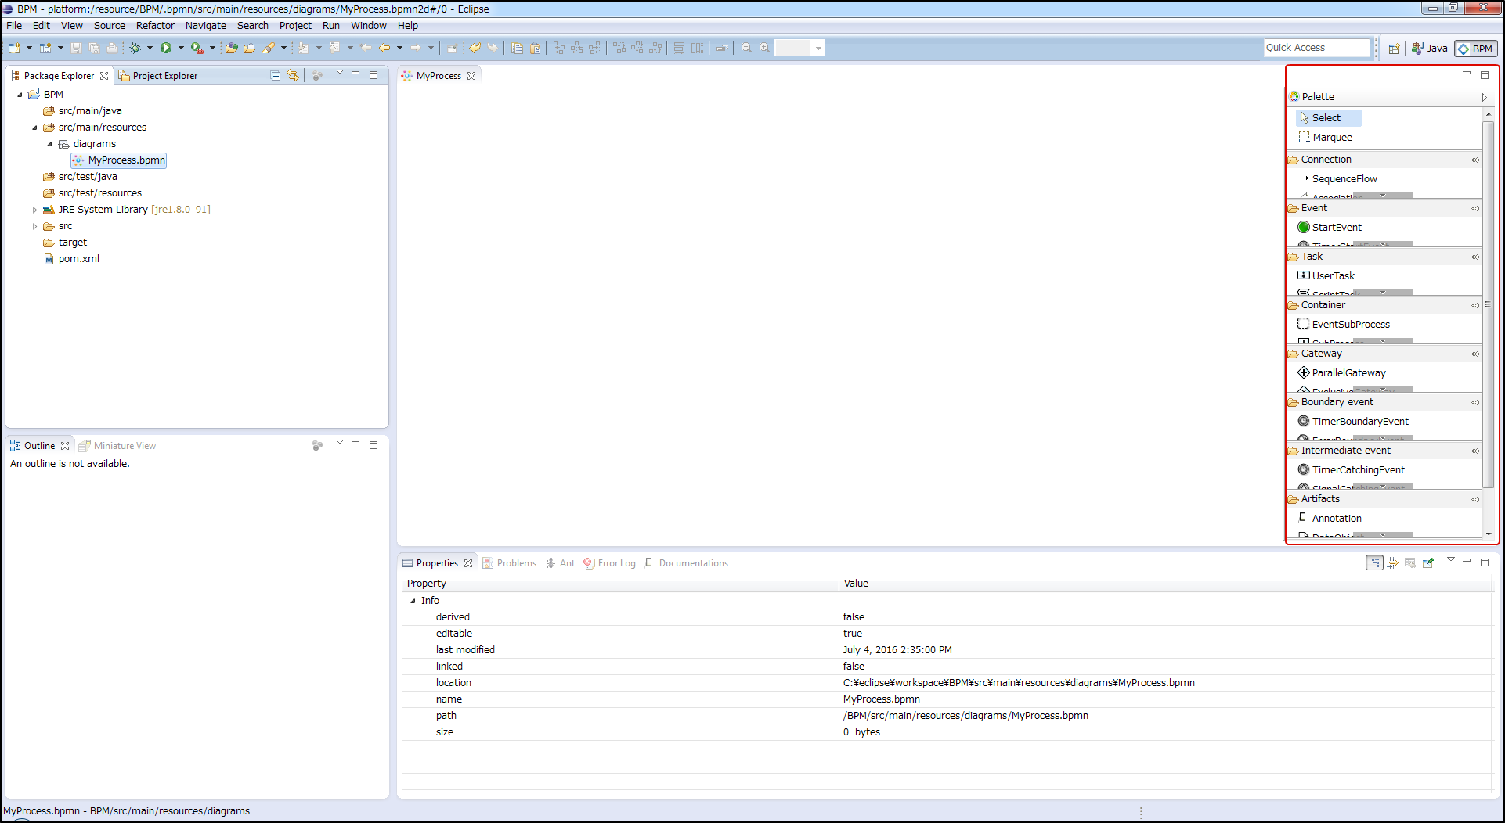
Task: Pin the Event palette drawer open
Action: (x=1475, y=208)
